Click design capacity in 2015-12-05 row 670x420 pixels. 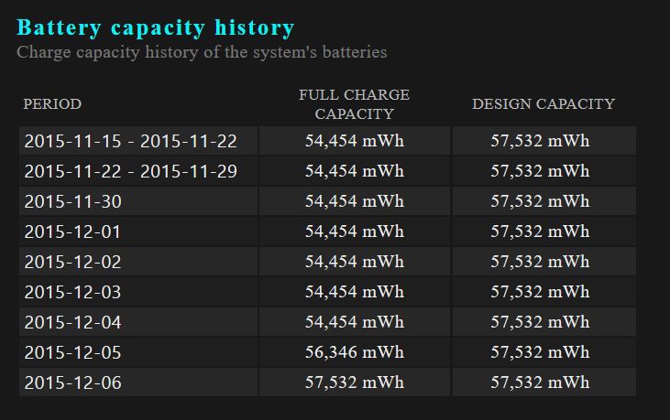[544, 352]
